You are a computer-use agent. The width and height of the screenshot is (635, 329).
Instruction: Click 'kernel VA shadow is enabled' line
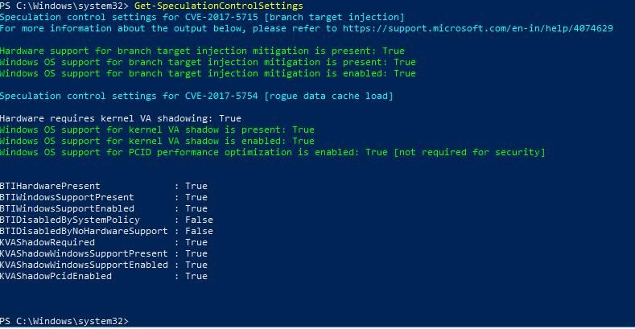(x=157, y=142)
